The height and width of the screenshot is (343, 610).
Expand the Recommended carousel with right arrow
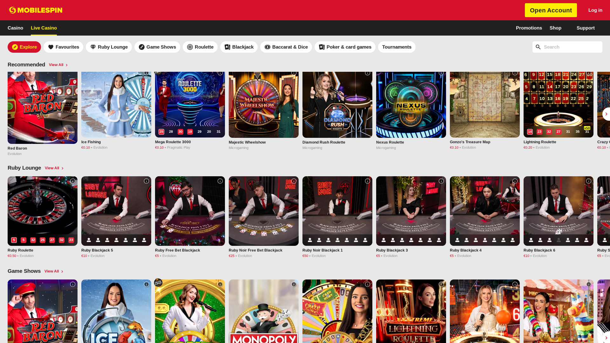(x=606, y=114)
